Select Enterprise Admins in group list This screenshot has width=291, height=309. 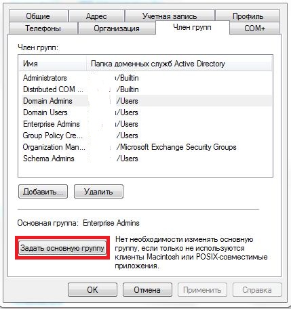(146, 124)
